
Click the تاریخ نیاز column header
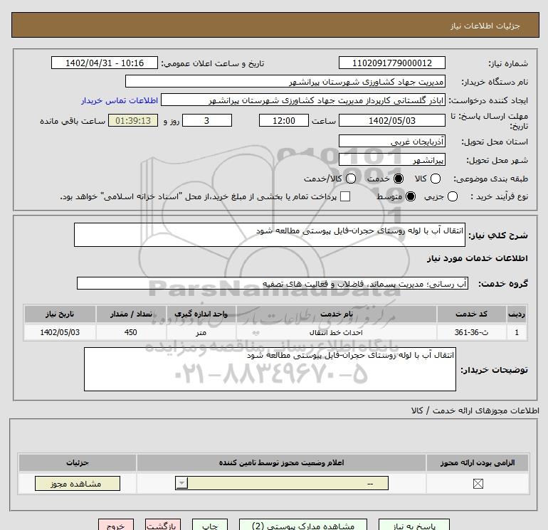point(60,314)
